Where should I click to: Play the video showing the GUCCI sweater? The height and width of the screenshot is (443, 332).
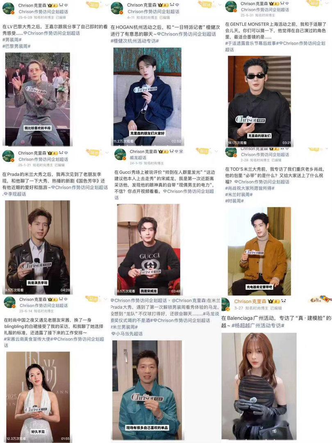tap(149, 249)
